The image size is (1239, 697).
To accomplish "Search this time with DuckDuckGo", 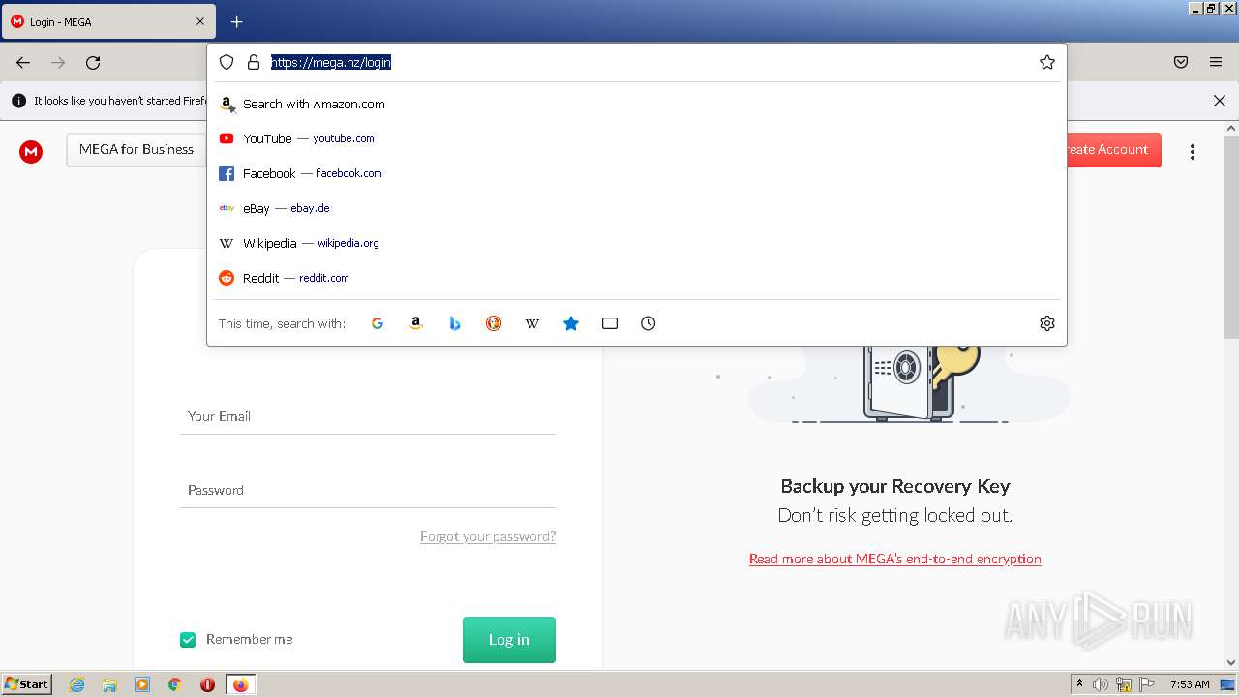I will coord(494,323).
